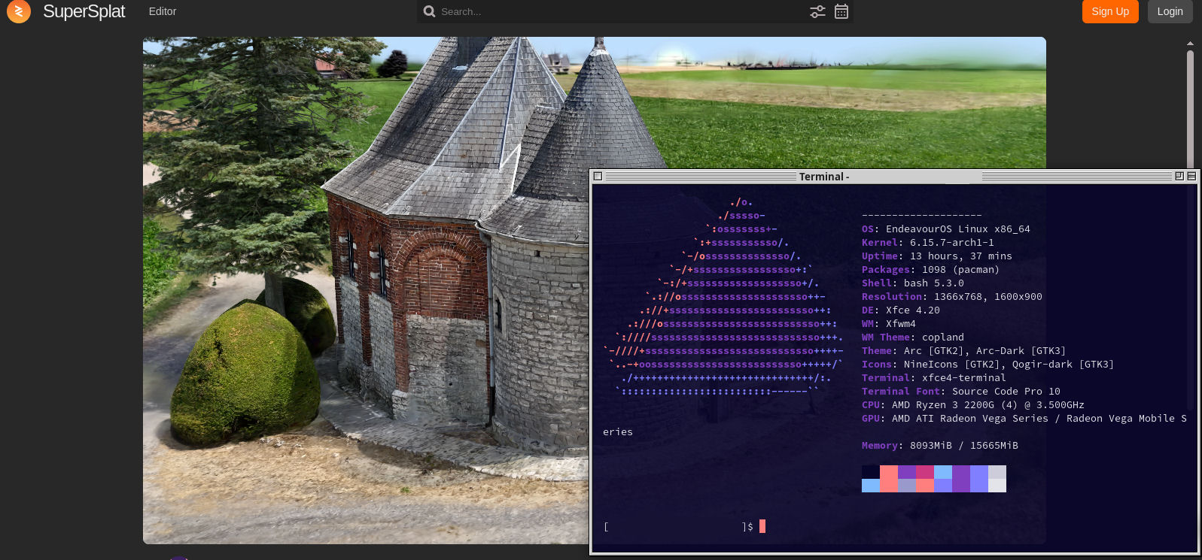
Task: Click the 'Shell: bash 5.3.0' line
Action: (912, 283)
